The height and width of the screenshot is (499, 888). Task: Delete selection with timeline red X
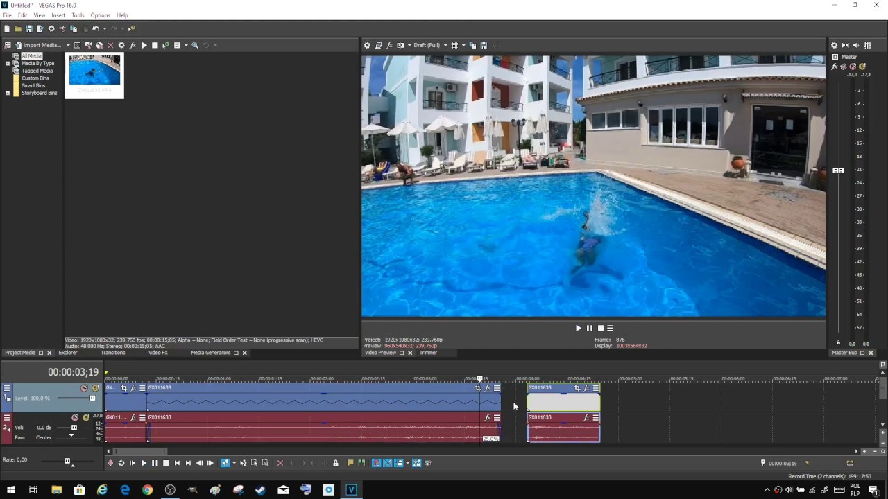pyautogui.click(x=280, y=463)
